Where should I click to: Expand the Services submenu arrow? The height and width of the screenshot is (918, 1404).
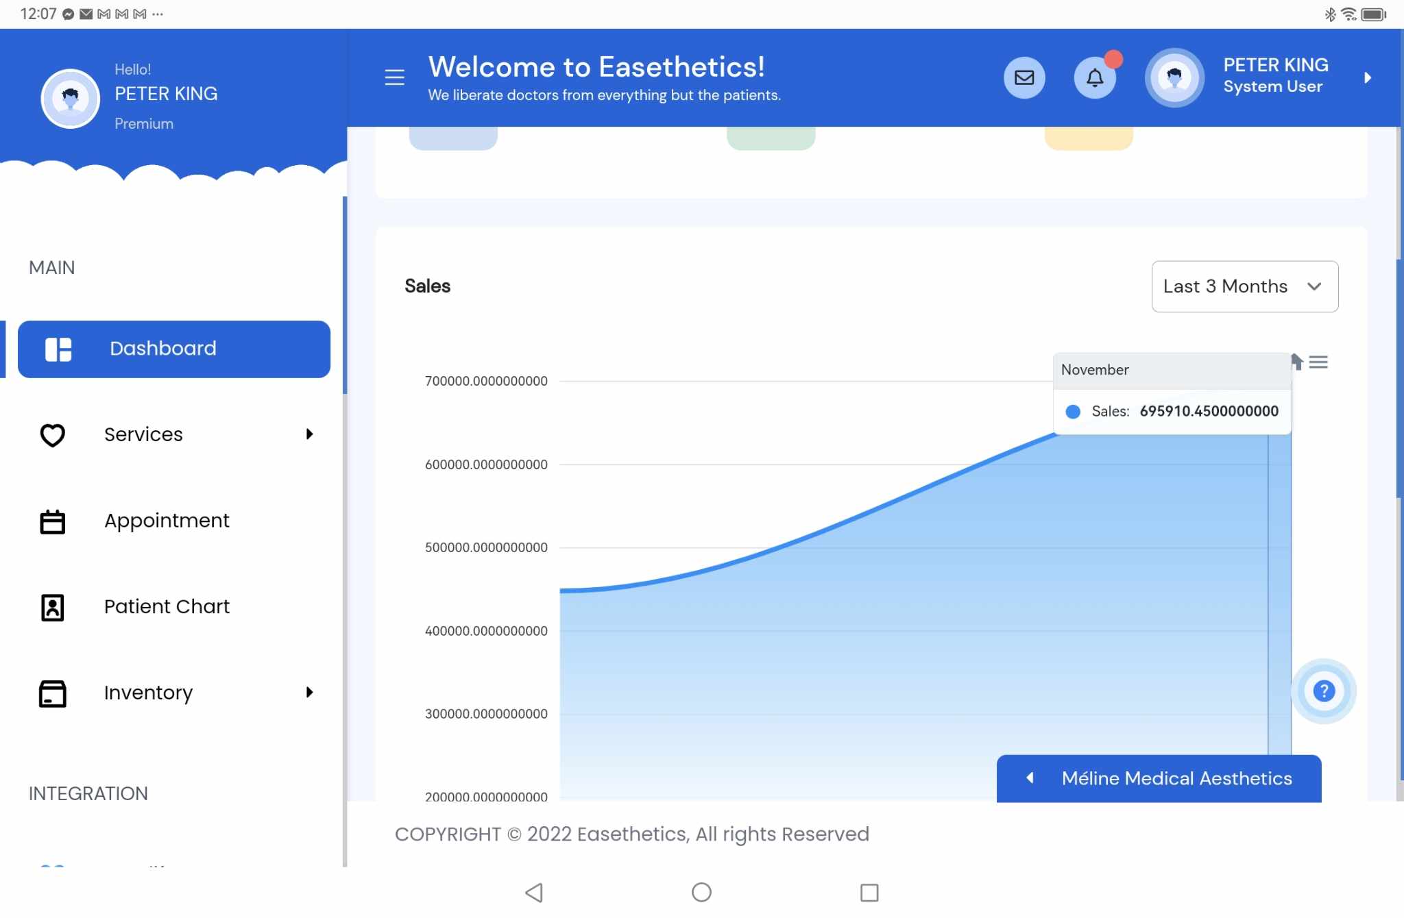click(309, 434)
